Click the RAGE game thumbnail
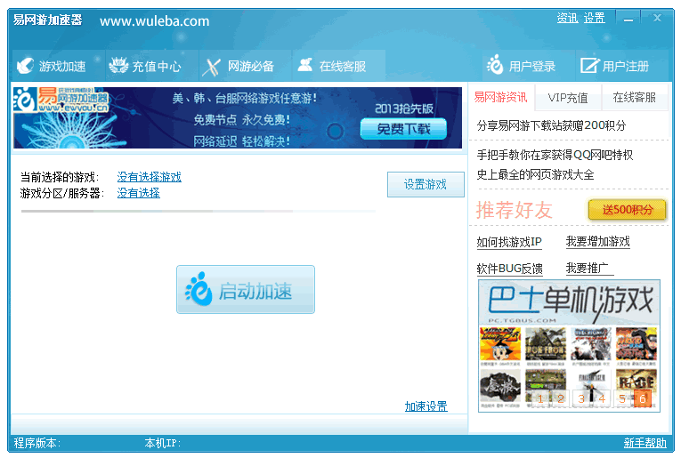Screen dimensions: 681x458 [x=636, y=385]
